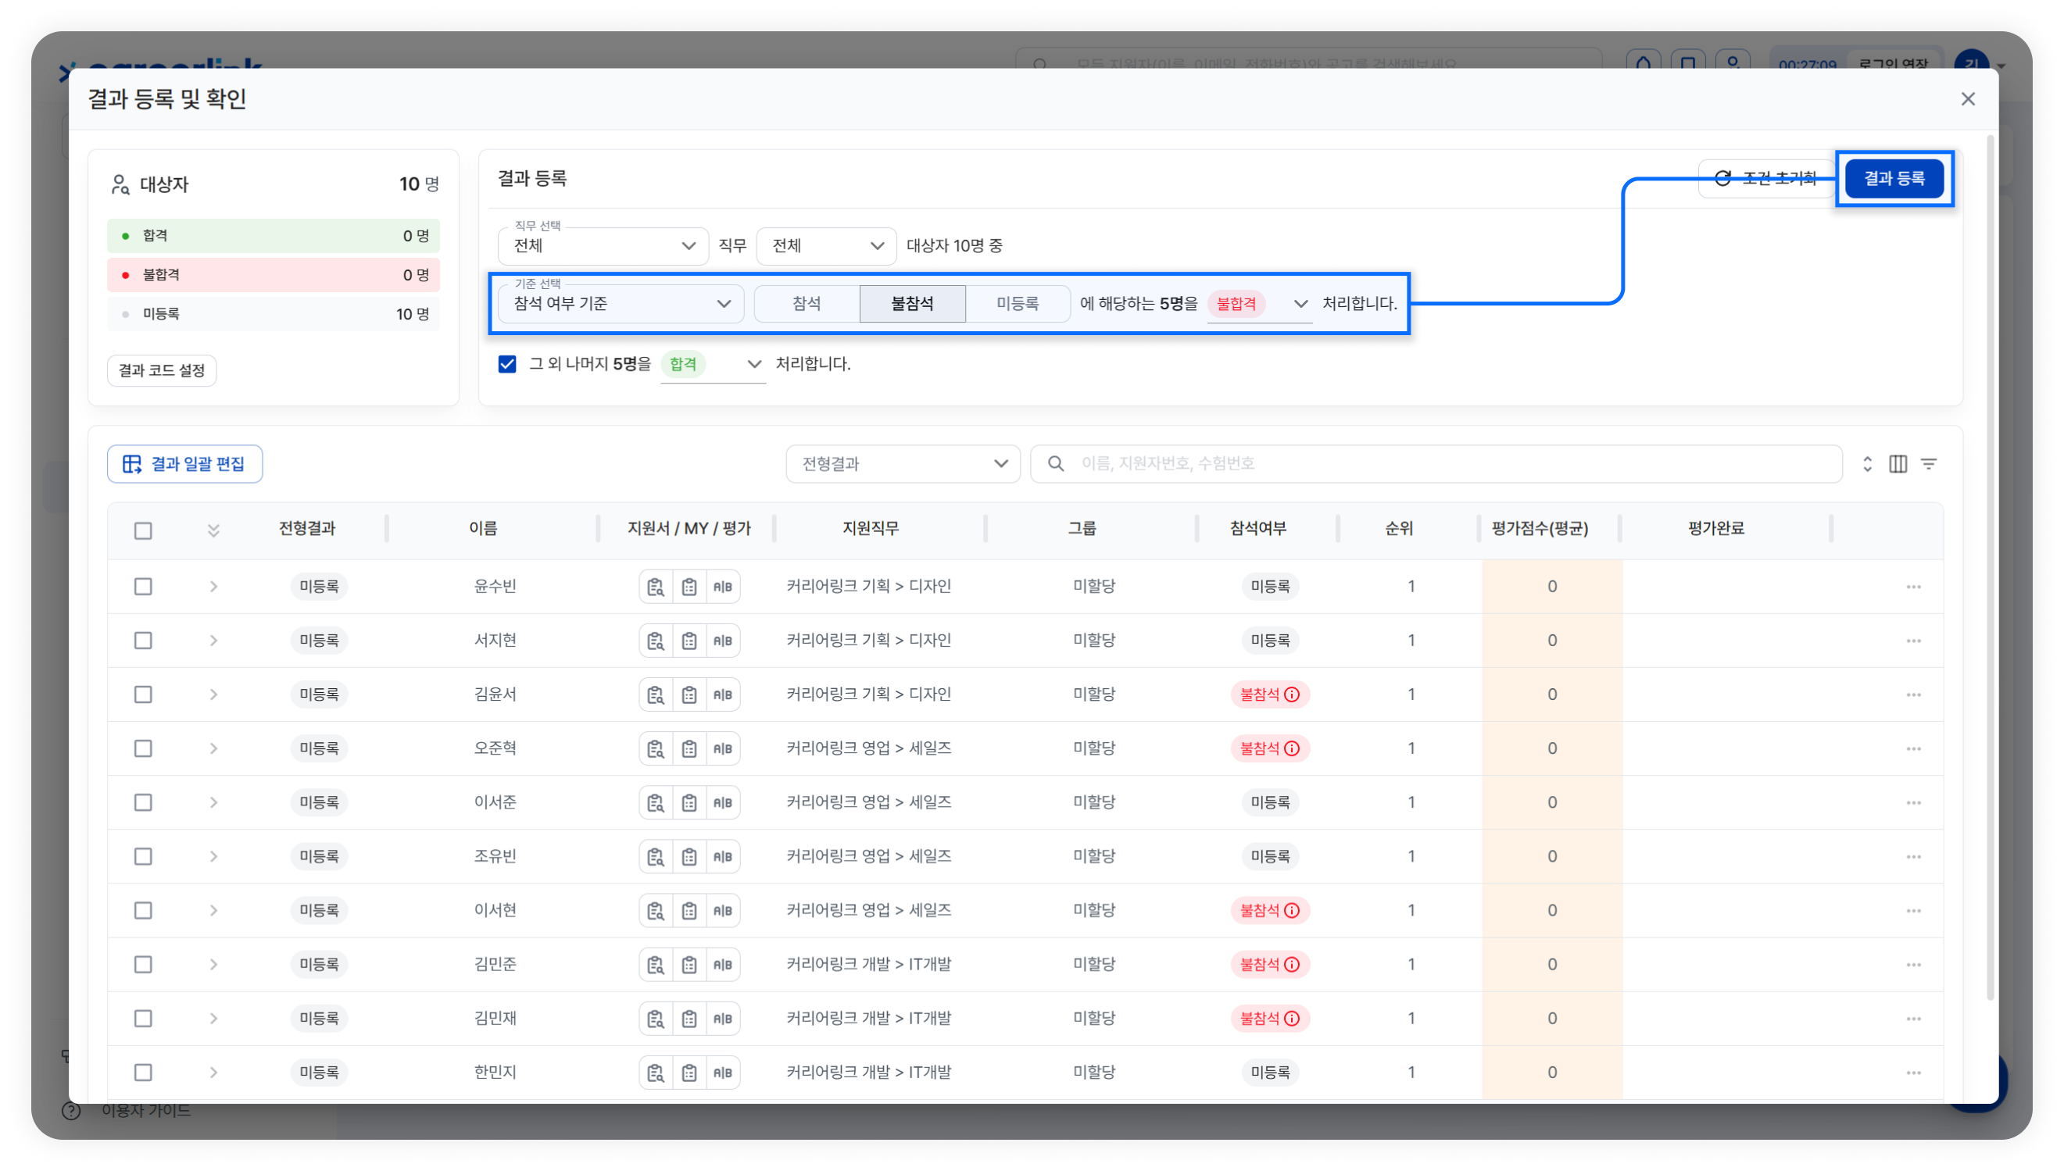Screen dimensions: 2064x1171
Task: Toggle the select-all checkbox in the table header
Action: coord(143,530)
